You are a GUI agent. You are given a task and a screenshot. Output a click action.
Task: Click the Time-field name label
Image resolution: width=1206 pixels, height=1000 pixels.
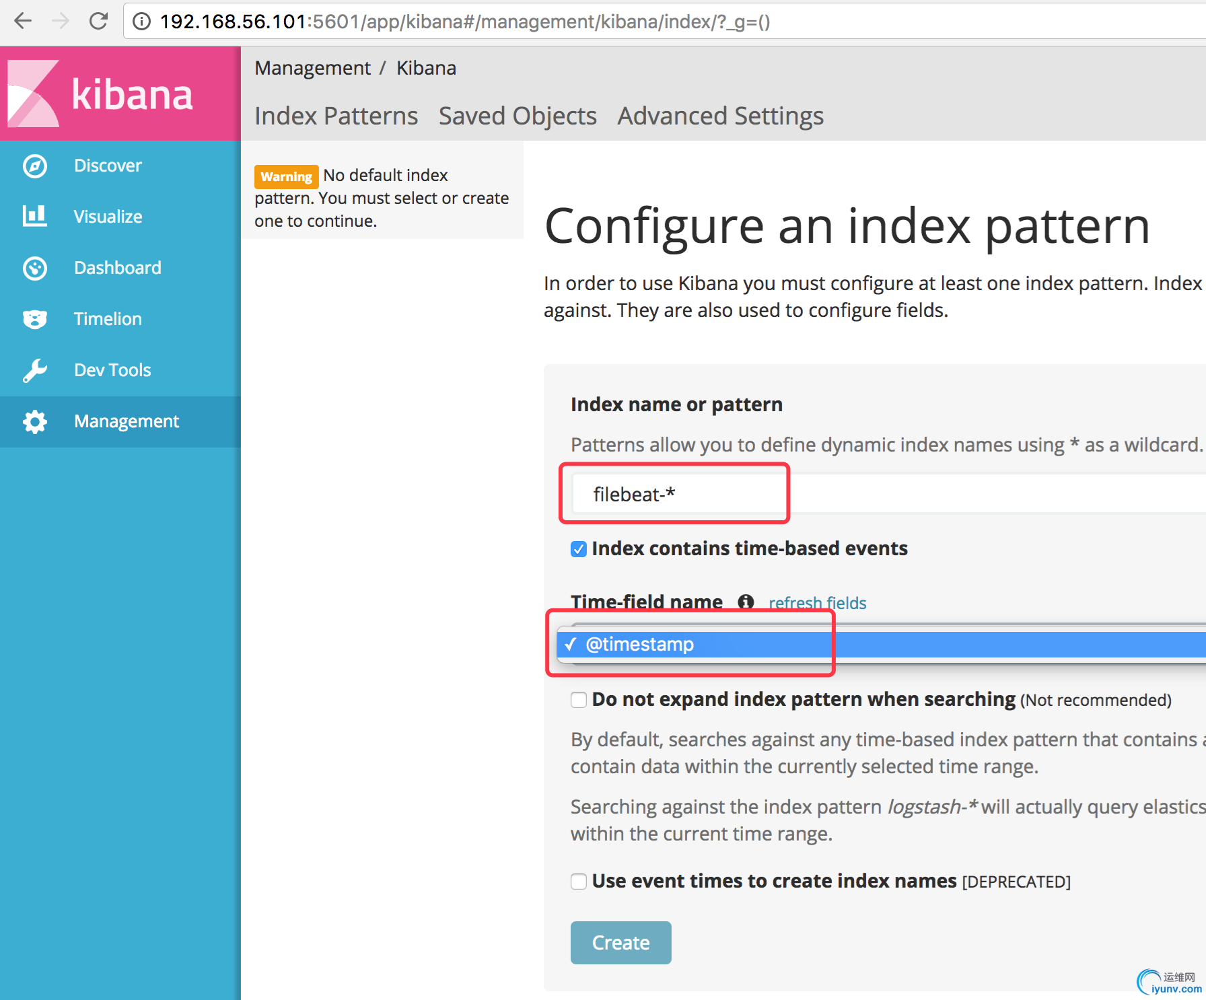tap(647, 602)
